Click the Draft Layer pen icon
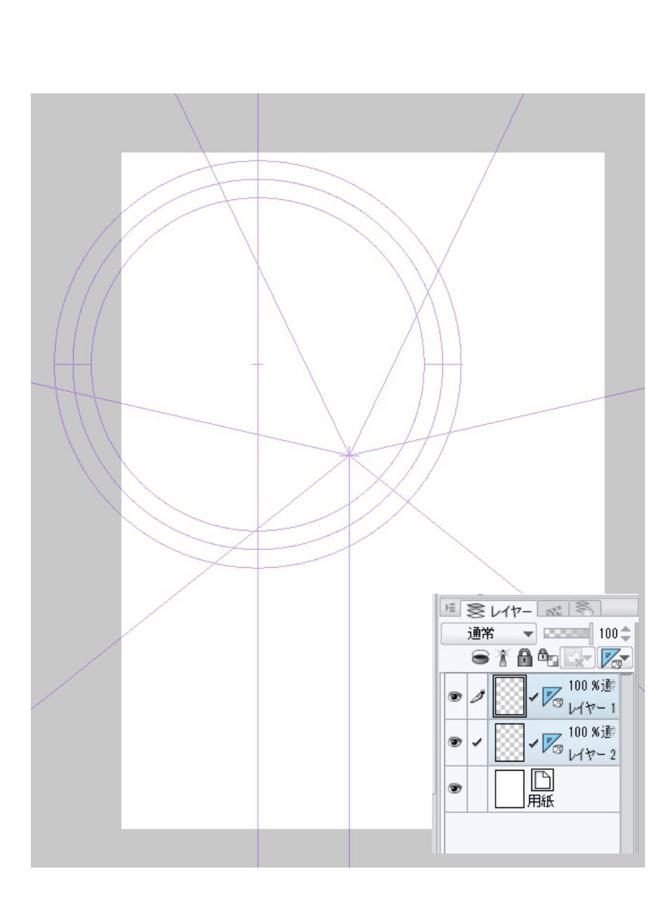This screenshot has width=659, height=923. coord(477,696)
